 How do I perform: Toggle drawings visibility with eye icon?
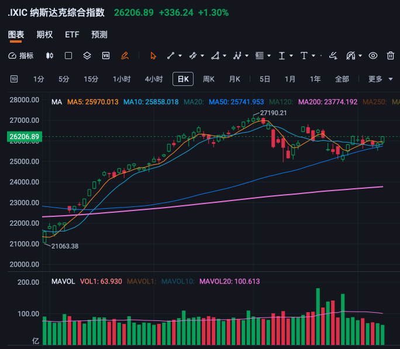[x=373, y=56]
